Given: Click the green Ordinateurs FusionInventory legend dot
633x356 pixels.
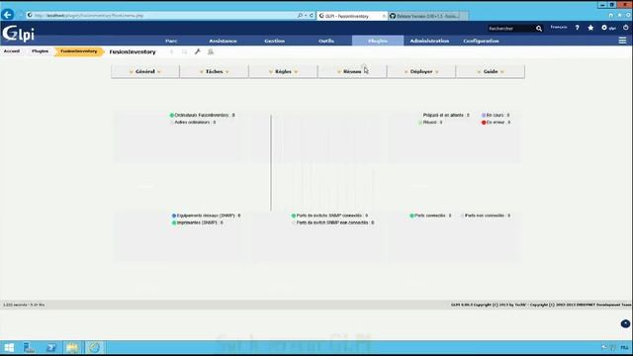Looking at the screenshot, I should pos(171,116).
